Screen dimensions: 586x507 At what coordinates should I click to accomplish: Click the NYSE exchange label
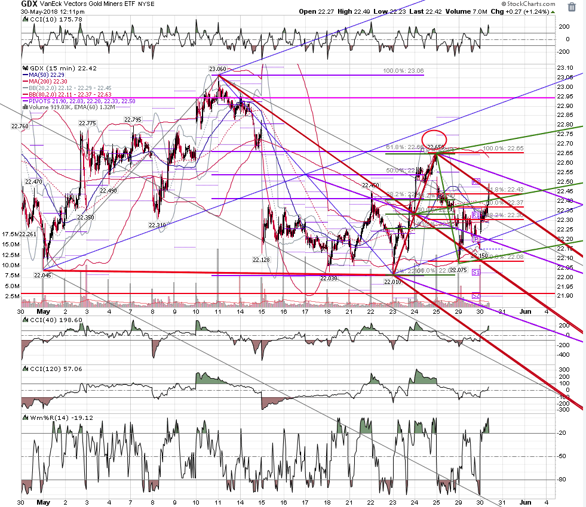click(146, 4)
